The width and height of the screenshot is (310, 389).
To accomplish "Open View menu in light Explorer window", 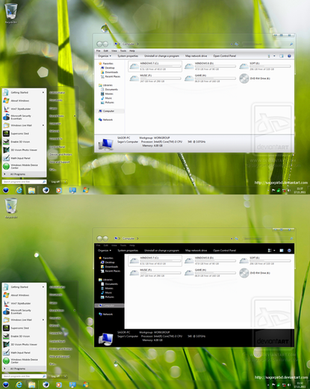I will click(x=114, y=51).
